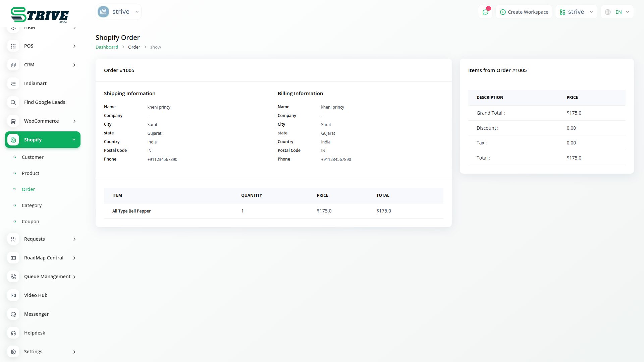644x362 pixels.
Task: Click the Find Google Leads search icon
Action: tap(13, 103)
